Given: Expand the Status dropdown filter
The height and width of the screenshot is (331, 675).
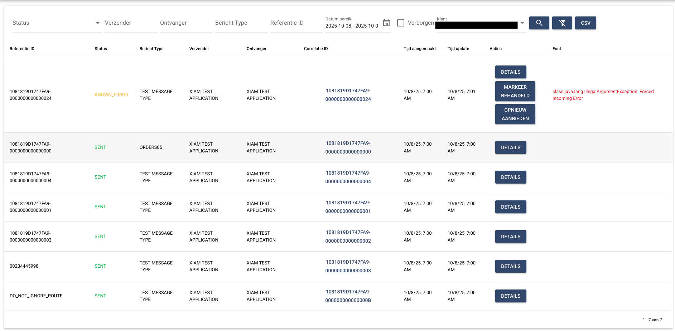Looking at the screenshot, I should click(x=97, y=23).
